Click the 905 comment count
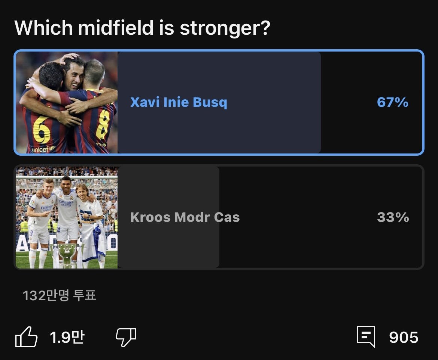Screen dimensions: 438x360 [x=404, y=338]
